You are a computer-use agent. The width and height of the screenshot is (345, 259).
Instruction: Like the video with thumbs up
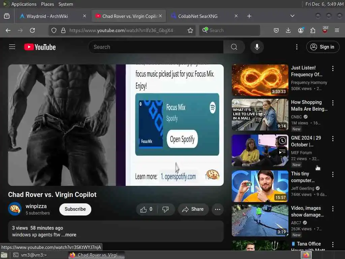pyautogui.click(x=147, y=209)
